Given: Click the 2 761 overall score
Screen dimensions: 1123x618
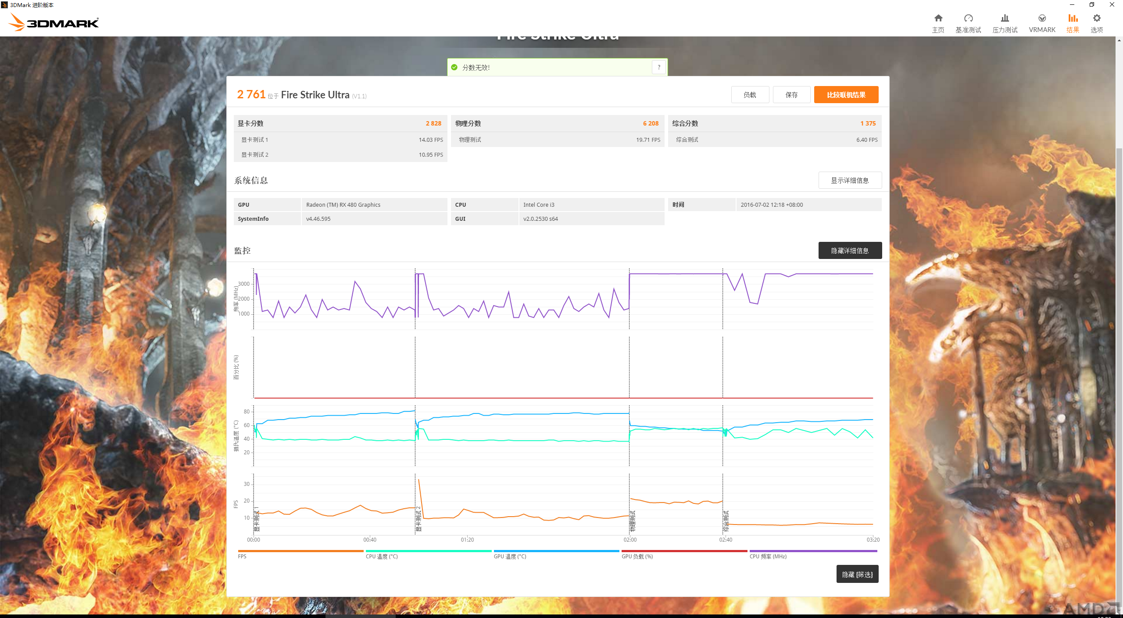Looking at the screenshot, I should point(251,94).
